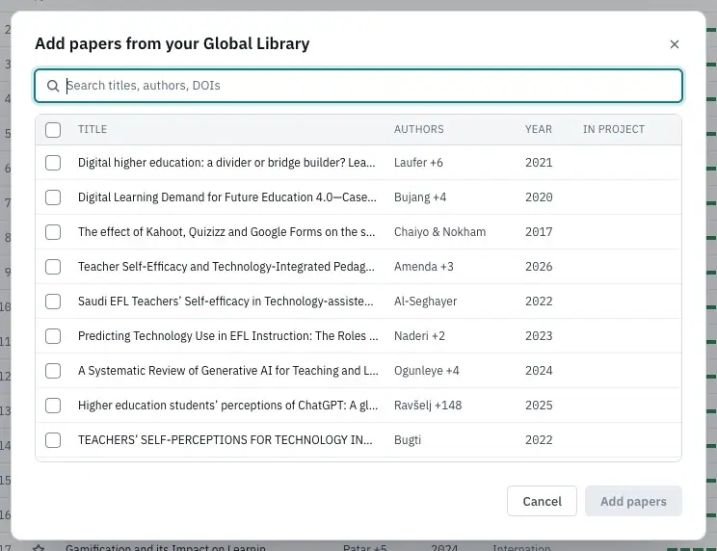The image size is (717, 551).
Task: Click author 'Laufer +6'
Action: 418,163
